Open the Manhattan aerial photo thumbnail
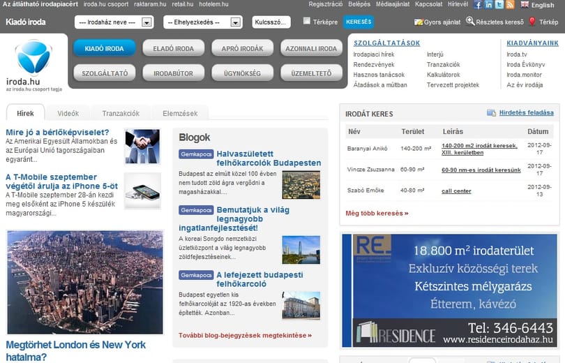This screenshot has height=363, width=565. [85, 282]
